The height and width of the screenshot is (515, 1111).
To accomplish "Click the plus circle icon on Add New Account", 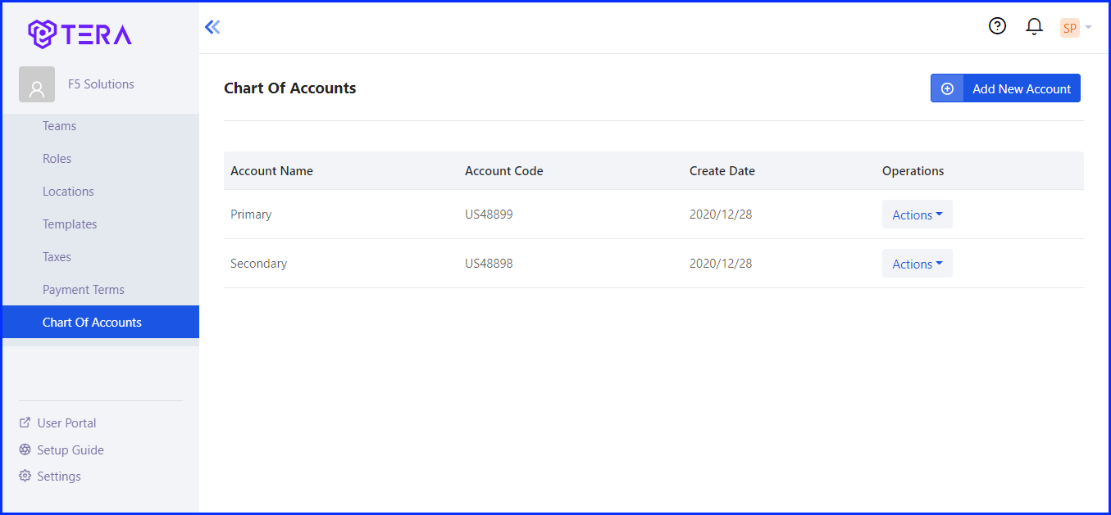I will tap(947, 88).
